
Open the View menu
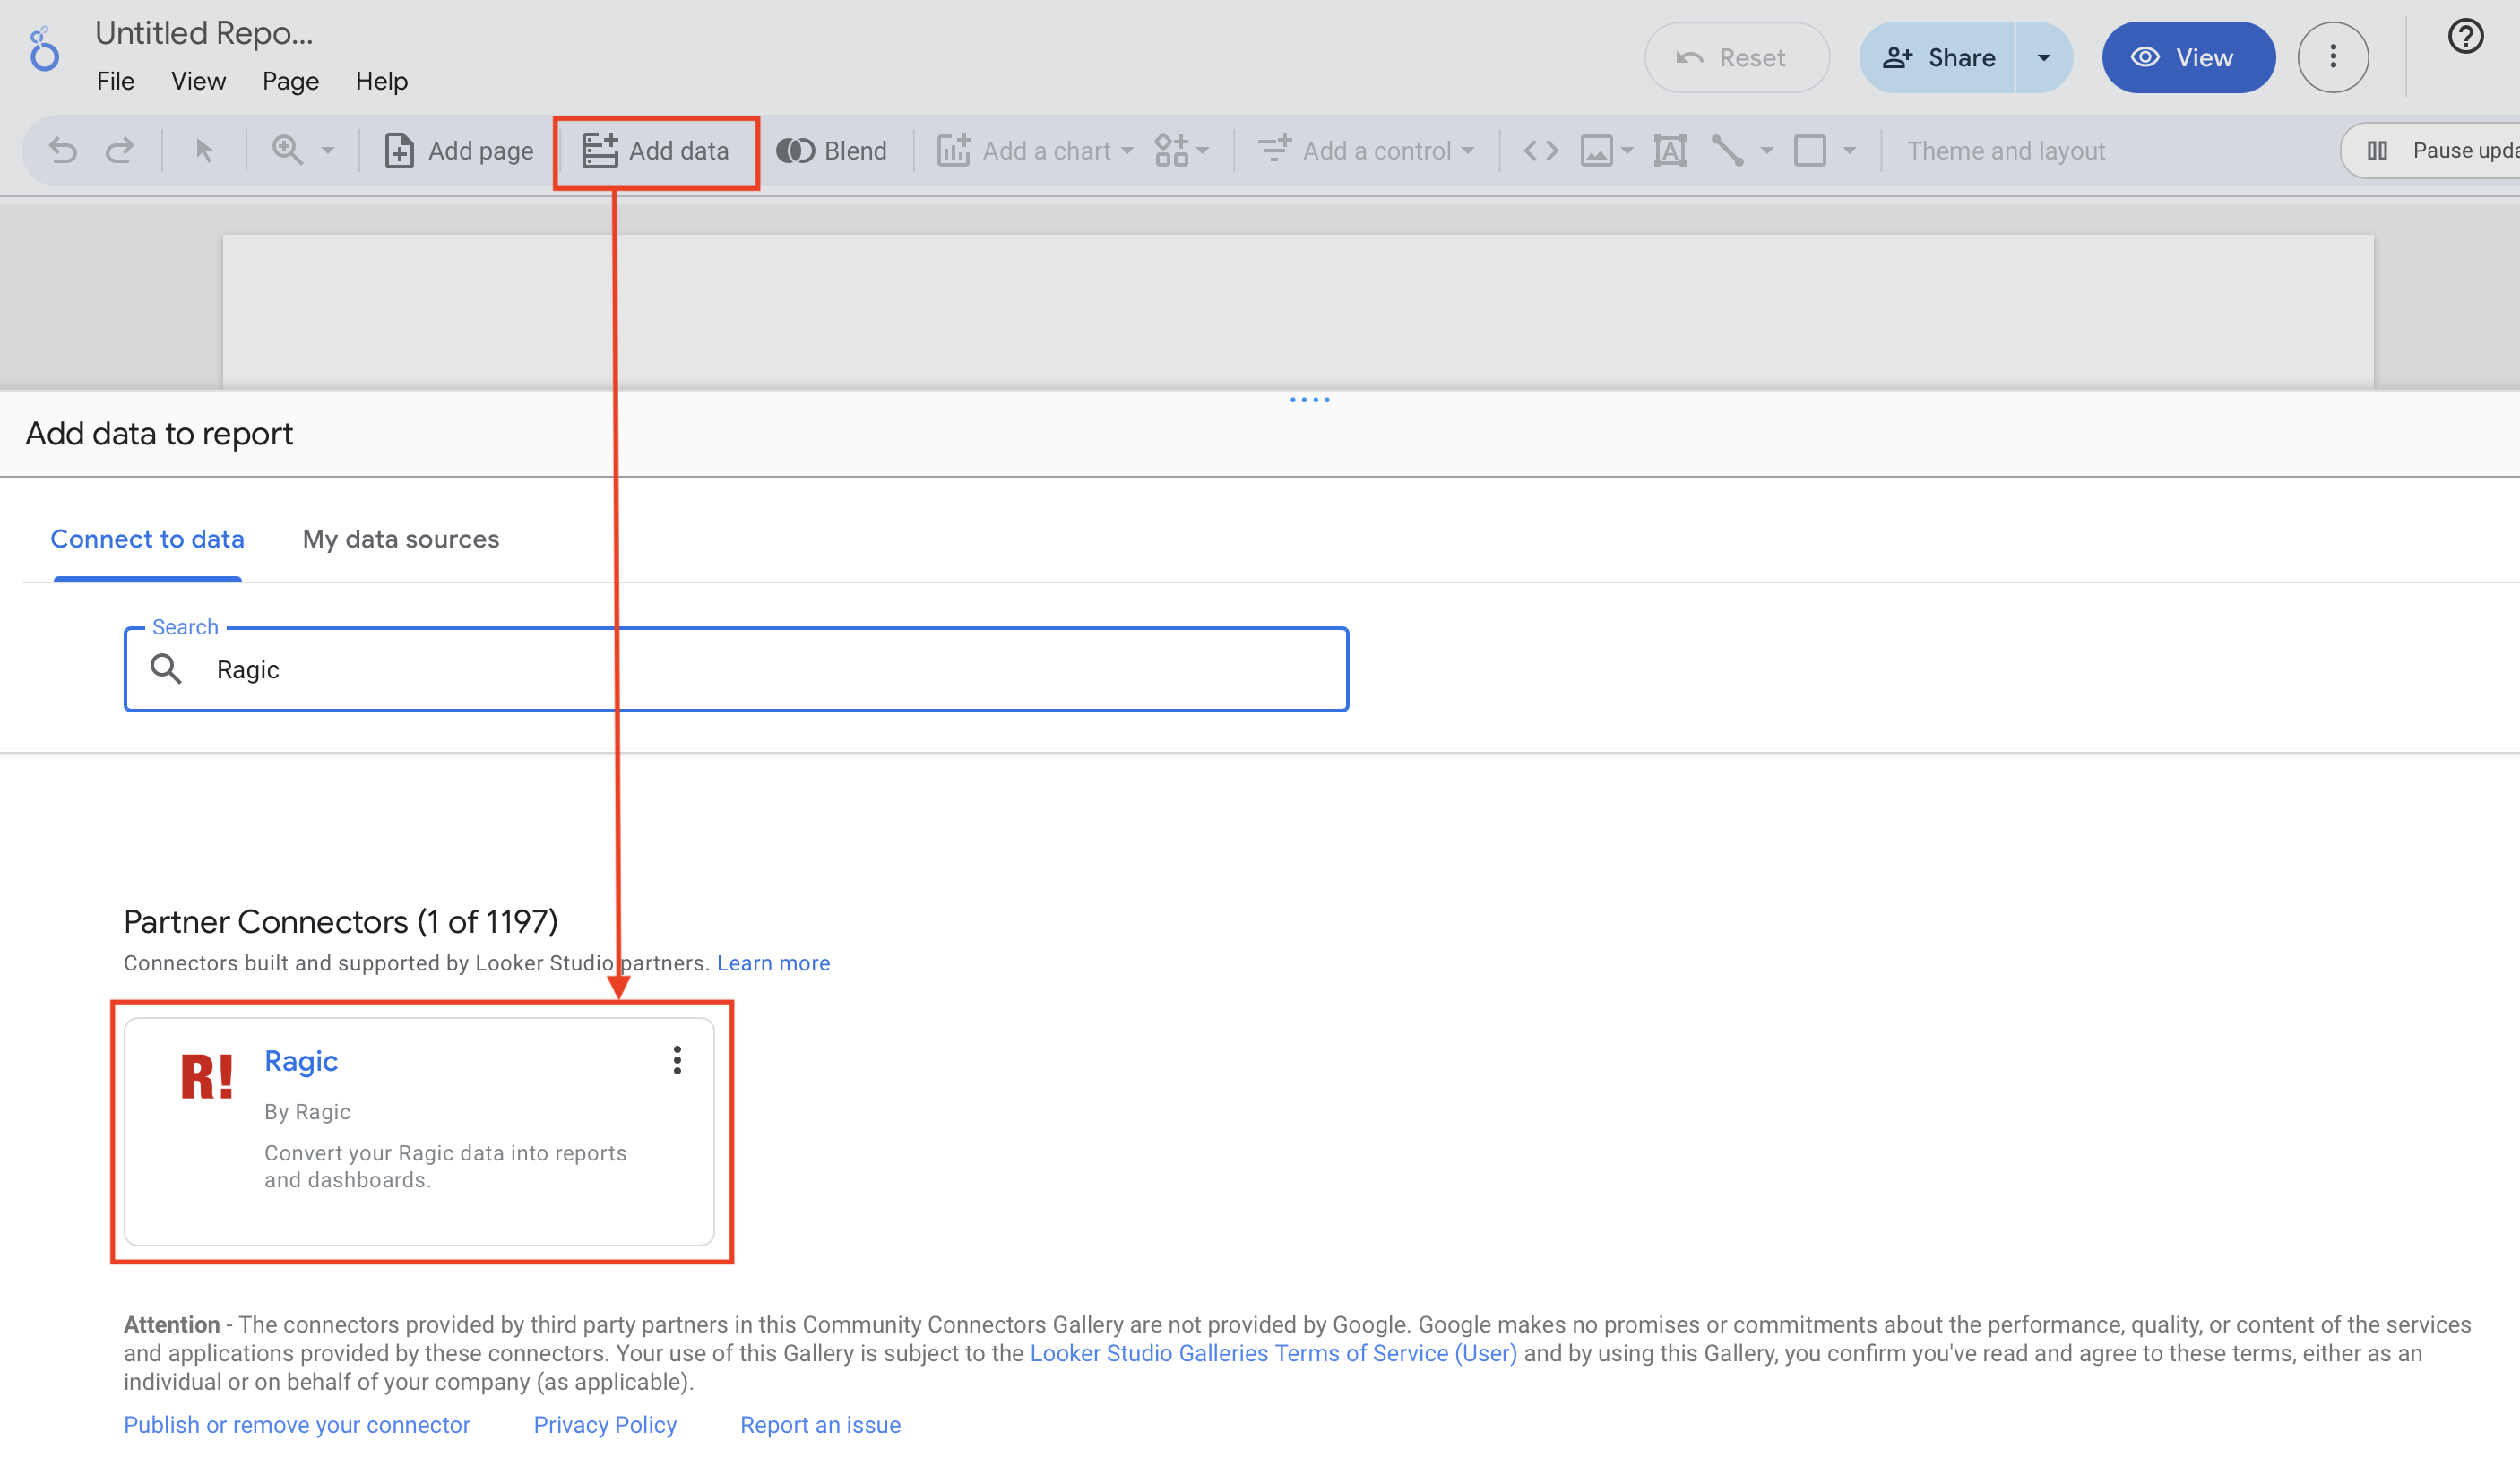(x=198, y=81)
